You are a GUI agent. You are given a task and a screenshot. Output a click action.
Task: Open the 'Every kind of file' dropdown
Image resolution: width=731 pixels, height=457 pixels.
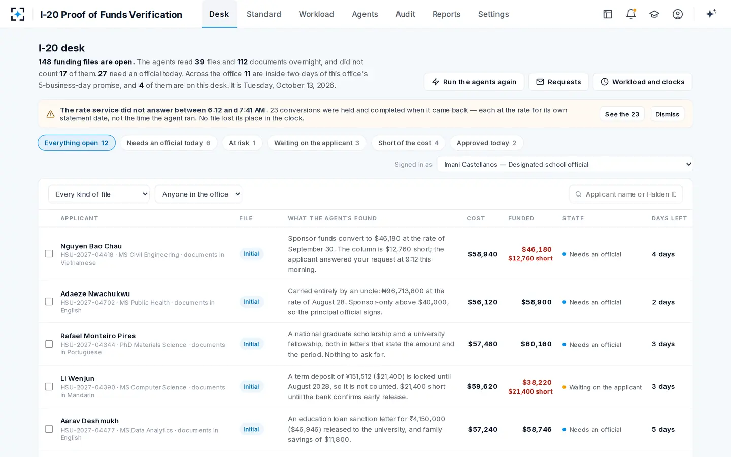click(99, 194)
